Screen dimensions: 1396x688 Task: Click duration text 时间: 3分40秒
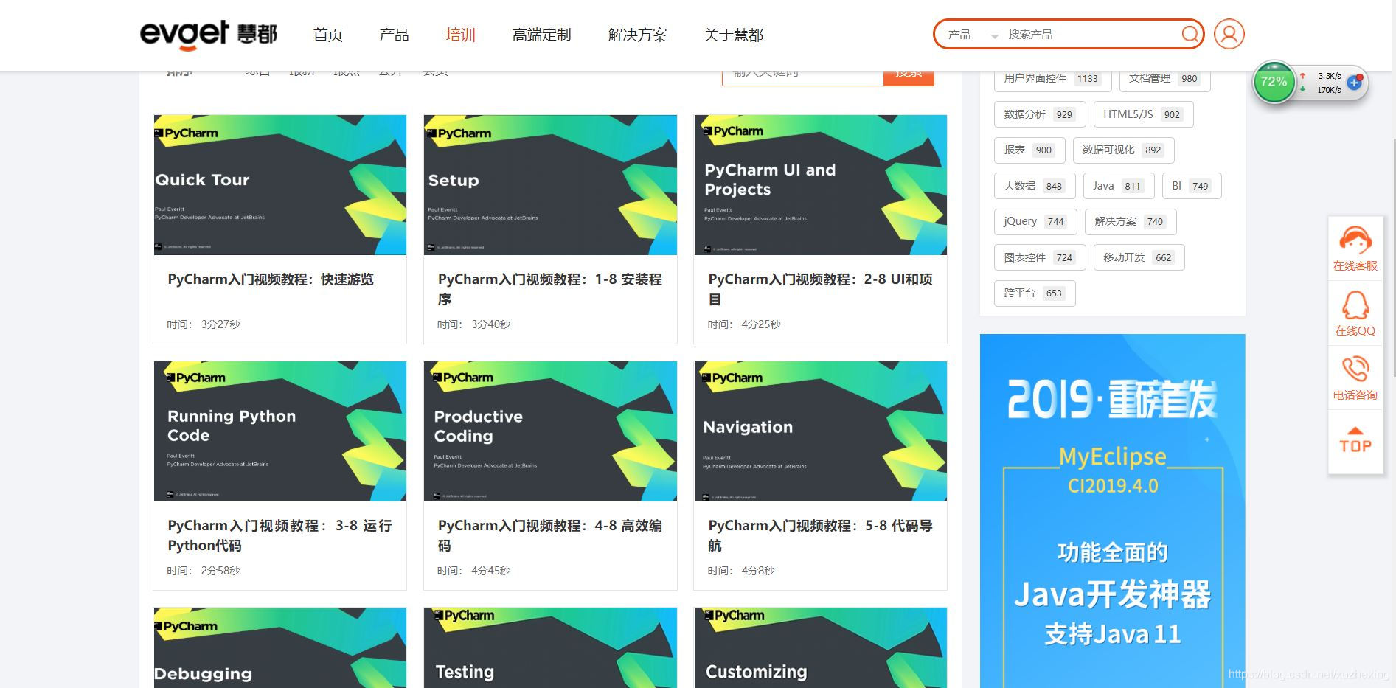click(473, 324)
